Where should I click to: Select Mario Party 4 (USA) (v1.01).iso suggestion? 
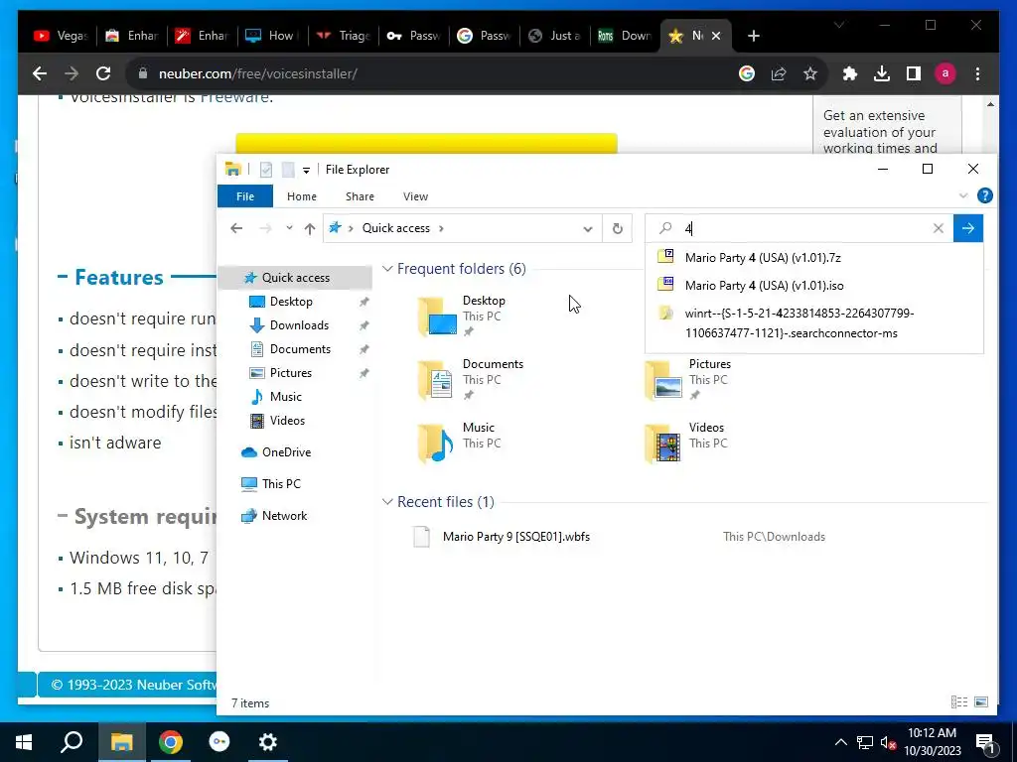pyautogui.click(x=814, y=285)
